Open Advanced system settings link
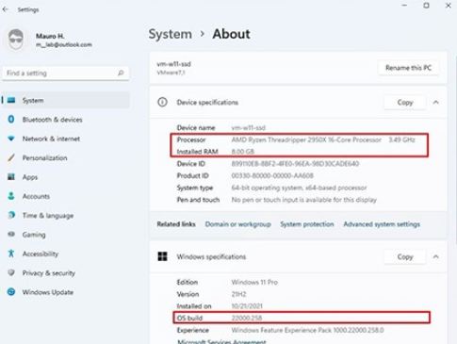The image size is (457, 344). point(382,224)
